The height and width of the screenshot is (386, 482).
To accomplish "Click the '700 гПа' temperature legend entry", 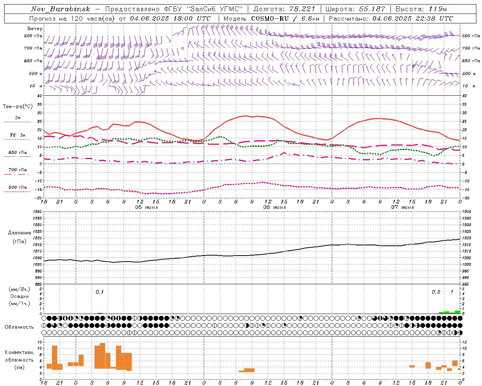I will coord(18,170).
